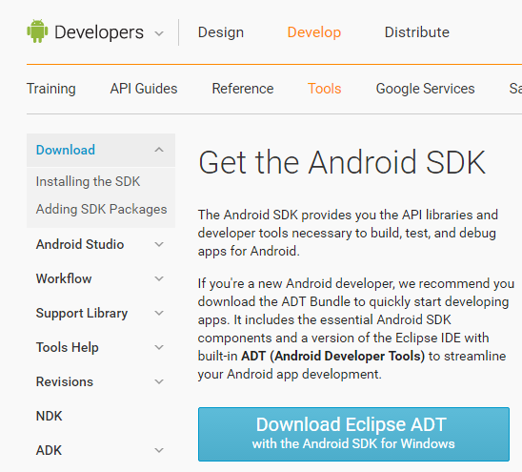Open the Workflow sidebar item

[x=64, y=278]
